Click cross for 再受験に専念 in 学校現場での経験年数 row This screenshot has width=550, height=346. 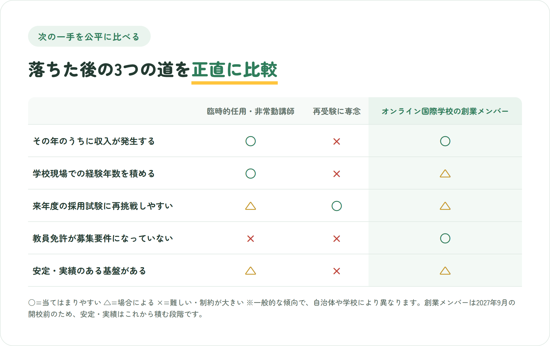(x=337, y=174)
